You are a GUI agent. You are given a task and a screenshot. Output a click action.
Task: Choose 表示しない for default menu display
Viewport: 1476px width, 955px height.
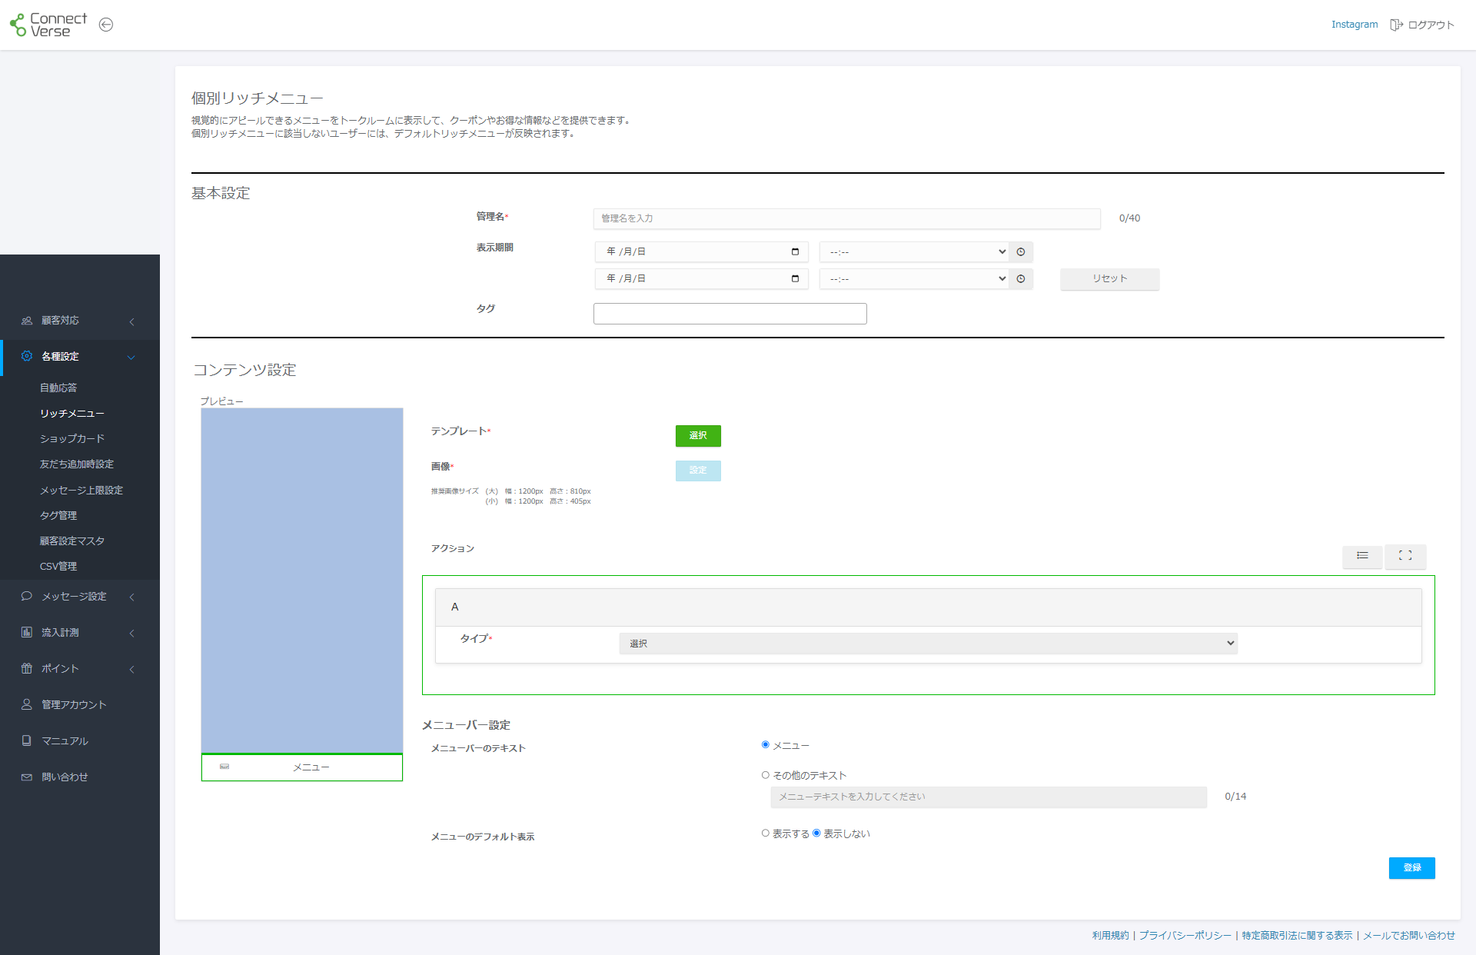[816, 833]
